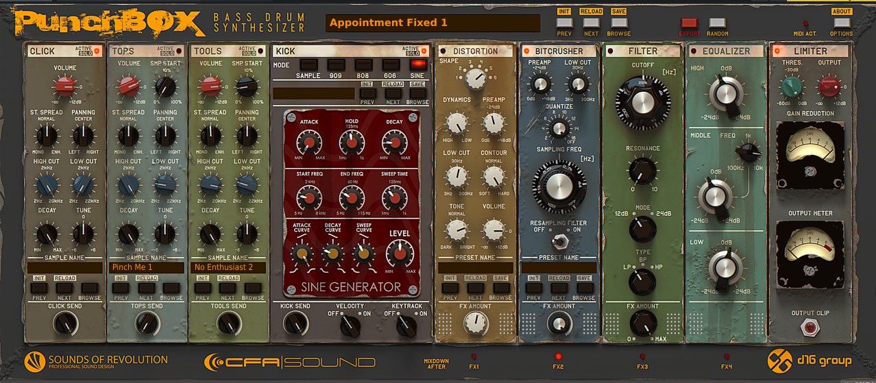Screen dimensions: 876x383
Task: Adjust the Tops module Volume knob
Action: [128, 86]
